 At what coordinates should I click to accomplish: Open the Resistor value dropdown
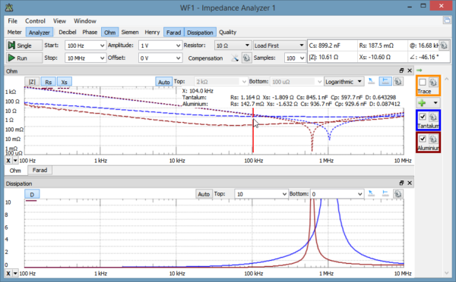[x=247, y=45]
